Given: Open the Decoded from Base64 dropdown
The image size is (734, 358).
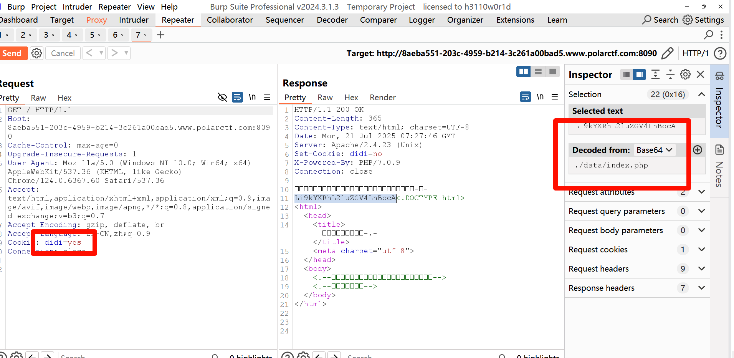Looking at the screenshot, I should pyautogui.click(x=654, y=150).
